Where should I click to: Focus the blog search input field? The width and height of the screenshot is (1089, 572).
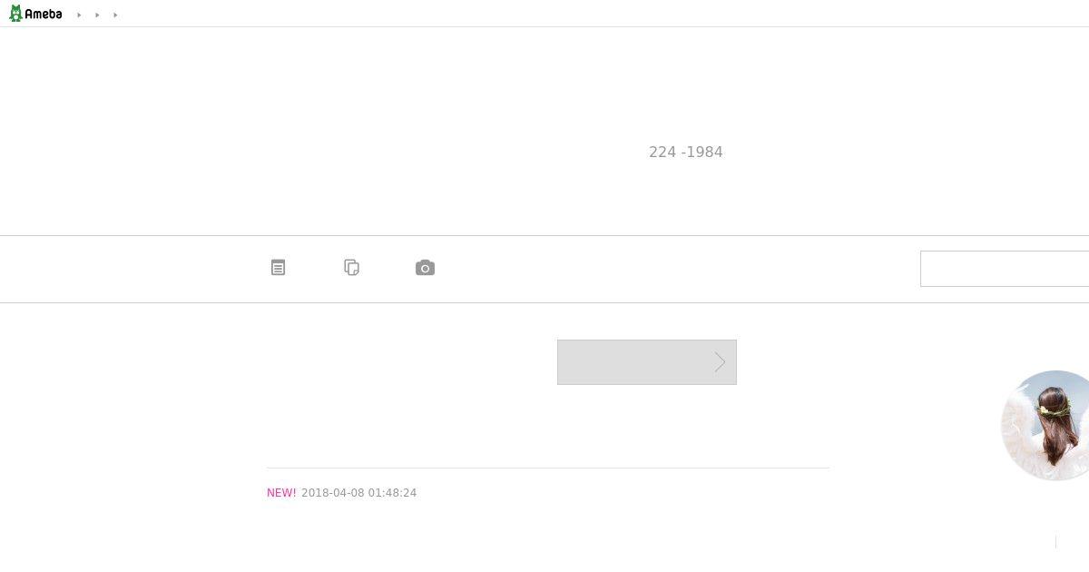pyautogui.click(x=1005, y=269)
